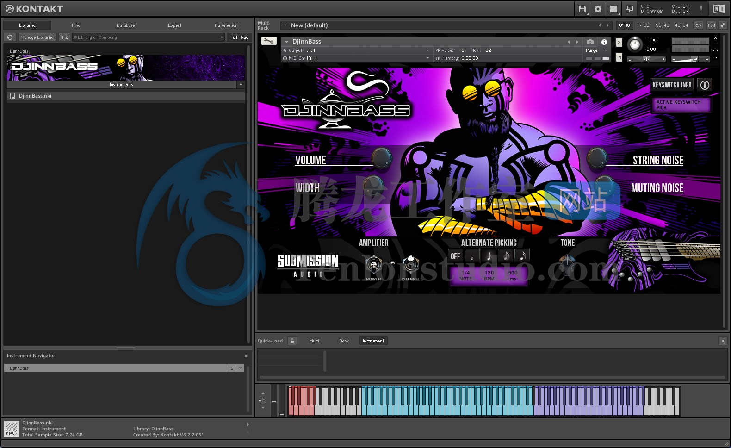Select quarter note alternate picking
The image size is (731, 448).
[489, 255]
